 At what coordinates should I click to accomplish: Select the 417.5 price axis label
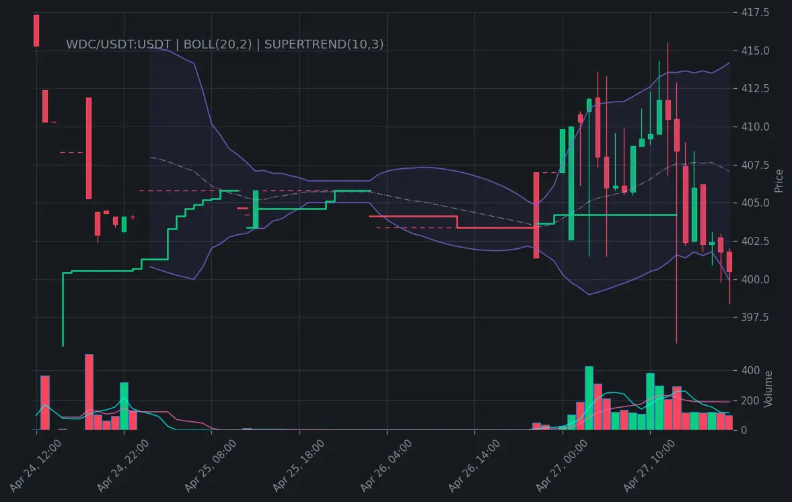pos(755,12)
